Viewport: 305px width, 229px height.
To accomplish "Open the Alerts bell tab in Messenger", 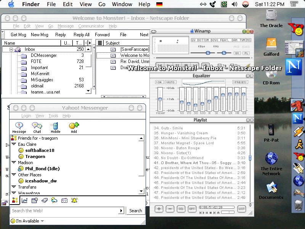I will click(74, 200).
